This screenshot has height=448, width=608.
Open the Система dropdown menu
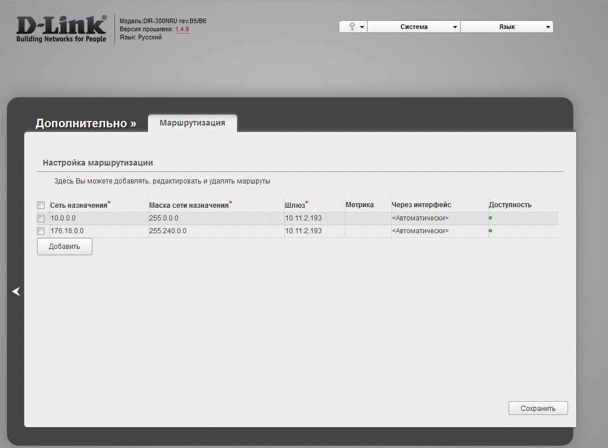tap(414, 27)
